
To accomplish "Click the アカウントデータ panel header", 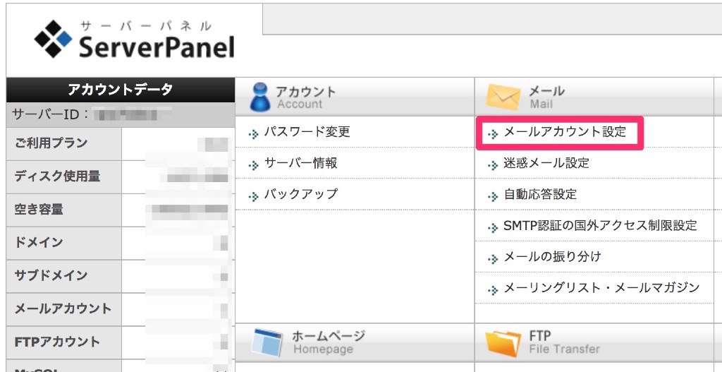I will tap(120, 90).
